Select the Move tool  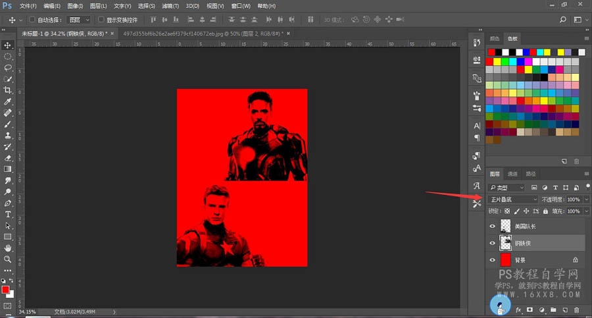pos(7,45)
